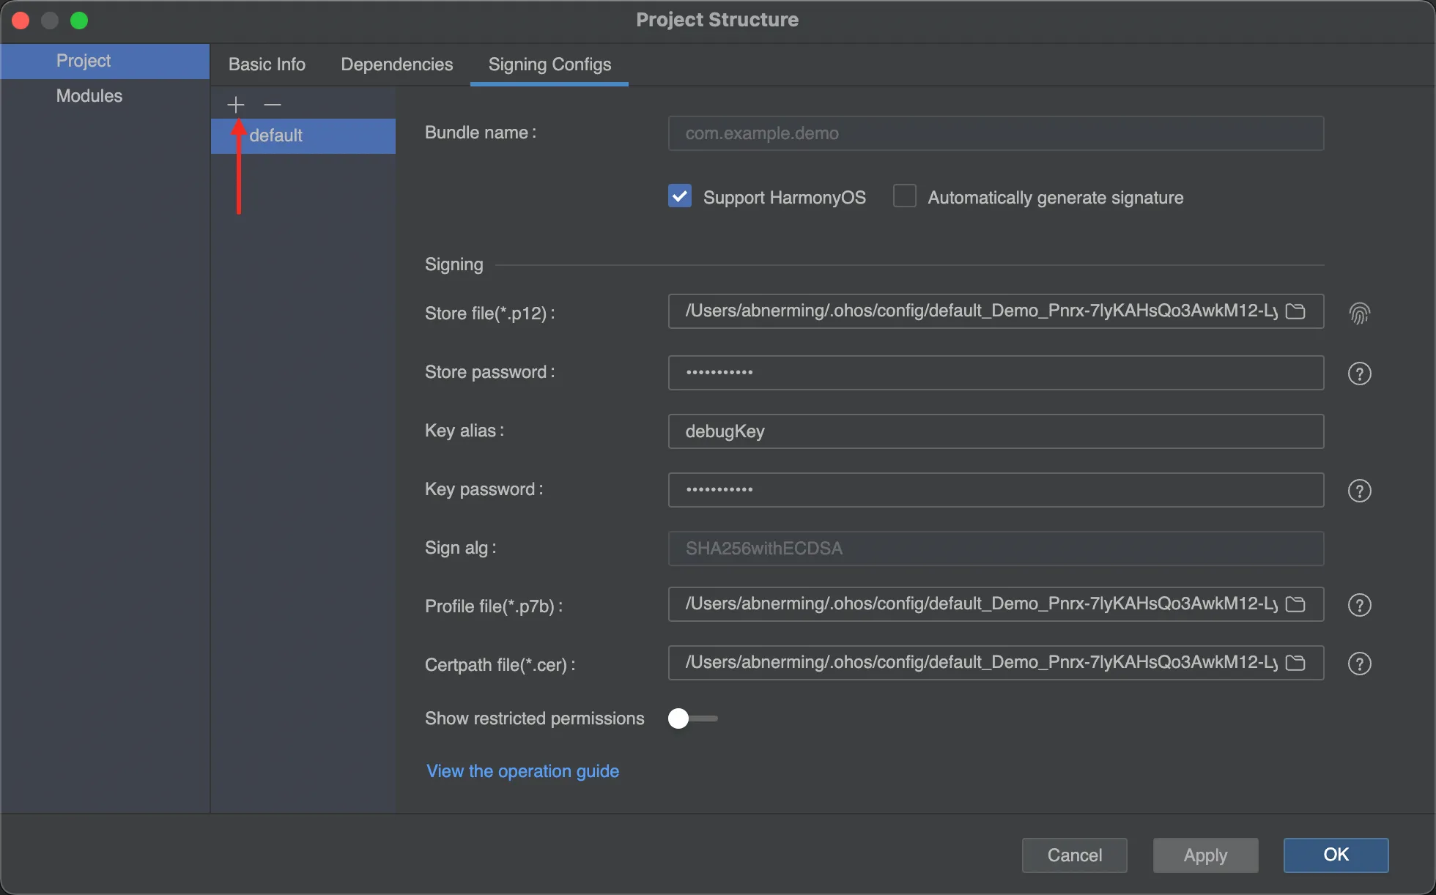Screen dimensions: 1436x895
Task: Select Modules in the left sidebar
Action: (x=89, y=96)
